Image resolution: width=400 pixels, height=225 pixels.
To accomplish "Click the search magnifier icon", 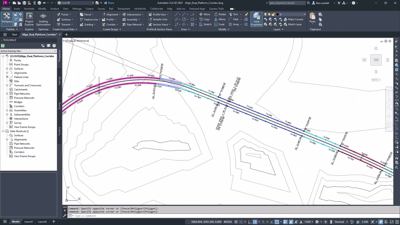I will click(308, 3).
